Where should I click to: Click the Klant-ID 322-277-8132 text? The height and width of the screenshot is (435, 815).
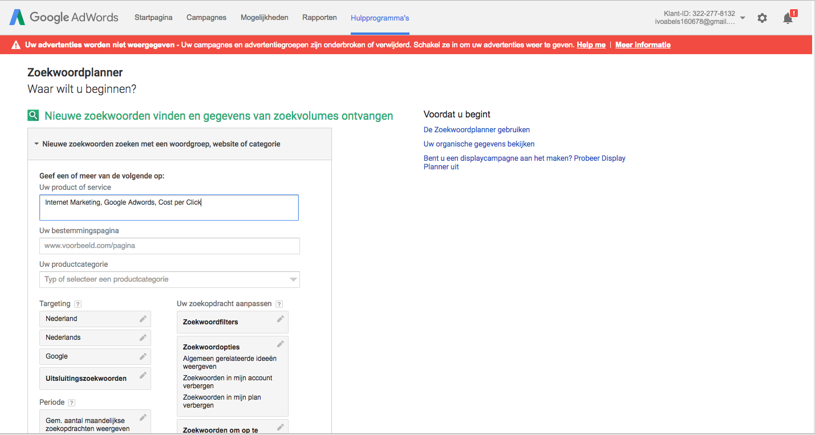point(700,14)
